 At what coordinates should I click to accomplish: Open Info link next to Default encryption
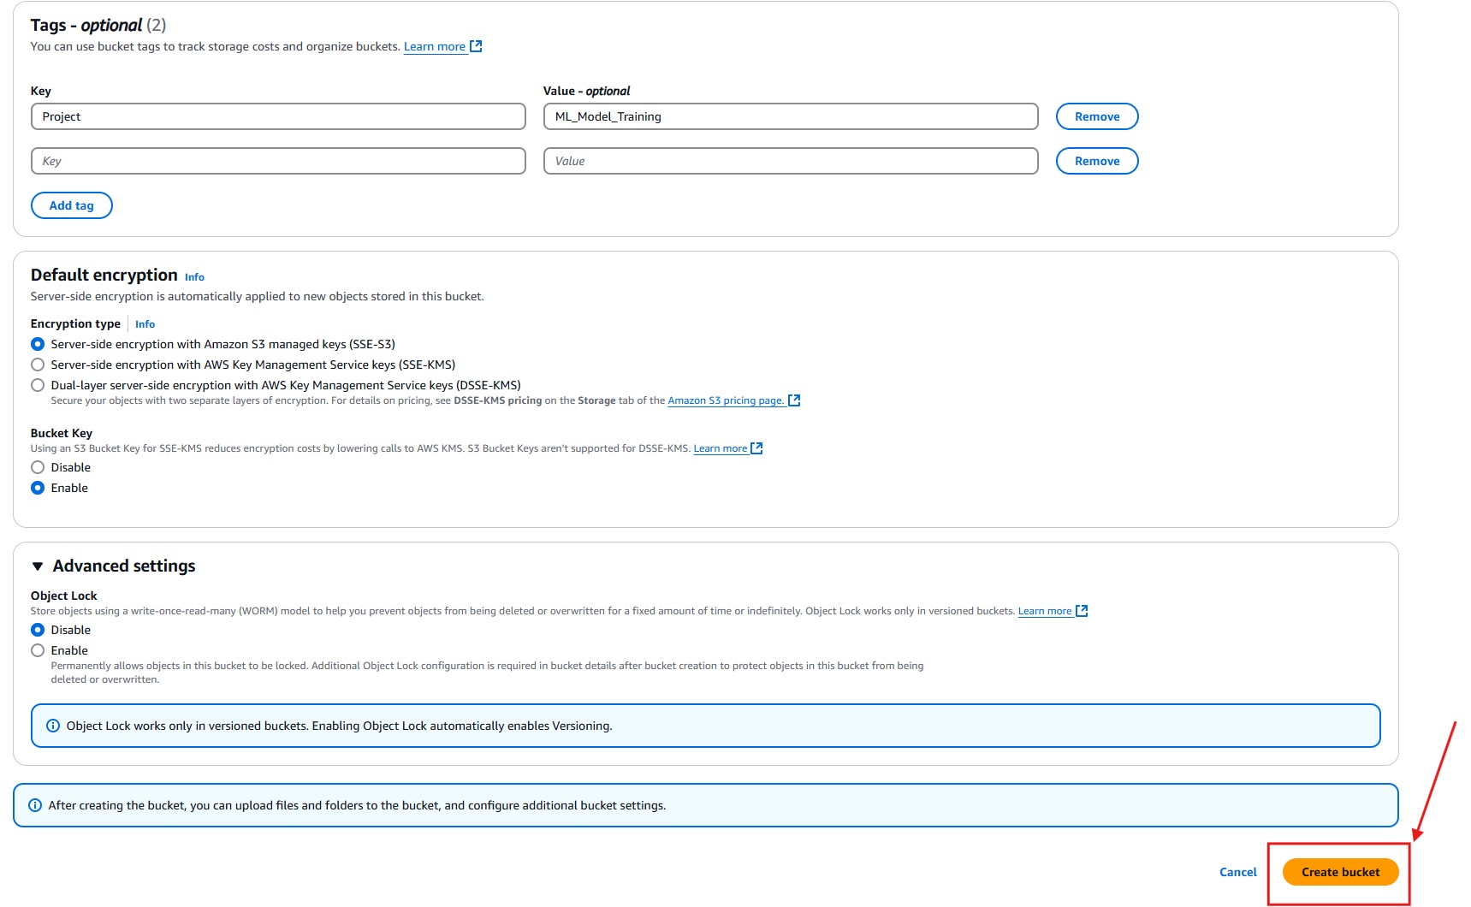click(x=194, y=277)
